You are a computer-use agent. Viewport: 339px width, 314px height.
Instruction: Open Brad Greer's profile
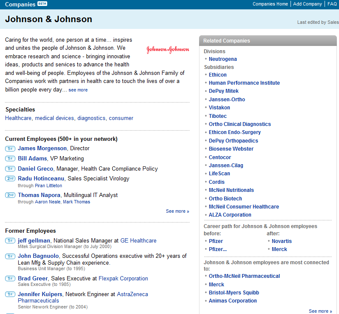(33, 279)
